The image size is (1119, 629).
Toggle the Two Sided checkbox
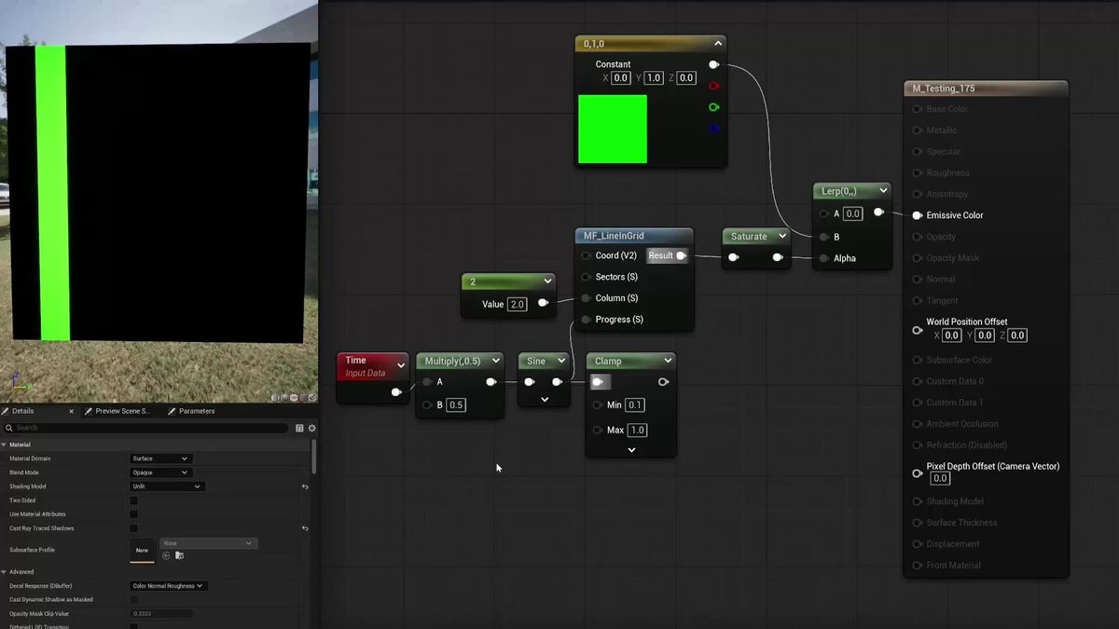click(133, 500)
